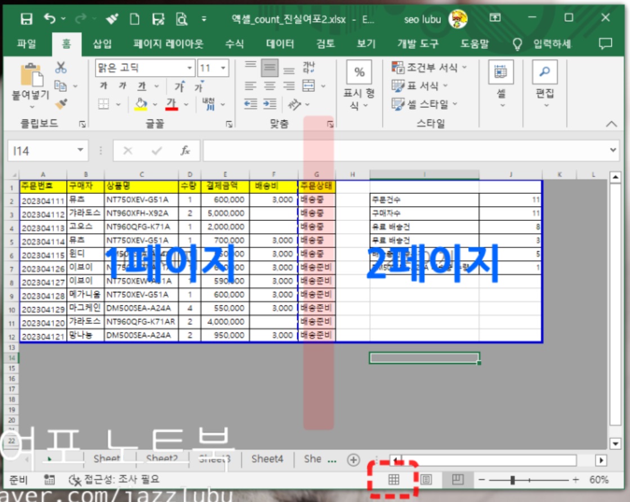Customize the quick access toolbar dropdown
This screenshot has width=630, height=502.
[204, 19]
